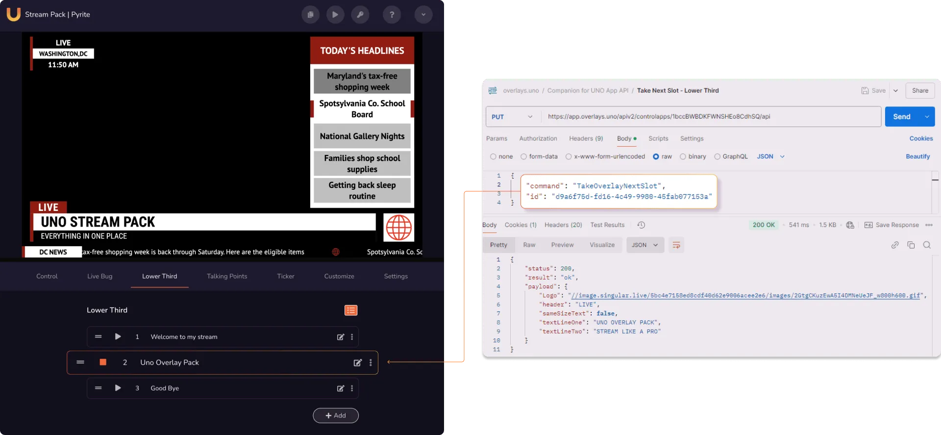Open more options for Good Bye
The height and width of the screenshot is (435, 941).
pos(352,388)
